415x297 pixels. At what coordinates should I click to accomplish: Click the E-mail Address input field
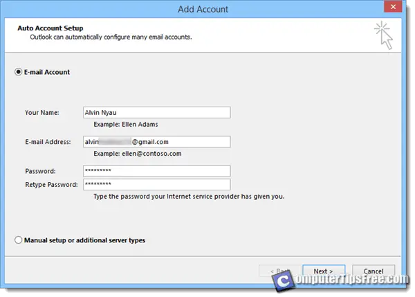point(157,142)
